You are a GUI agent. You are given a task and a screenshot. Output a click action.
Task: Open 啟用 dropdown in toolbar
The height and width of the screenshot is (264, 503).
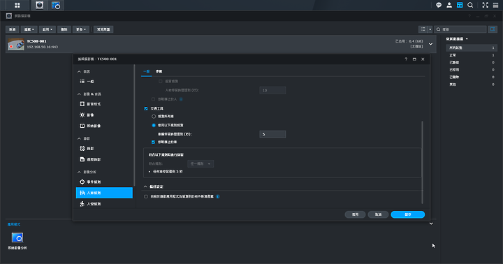click(x=48, y=29)
